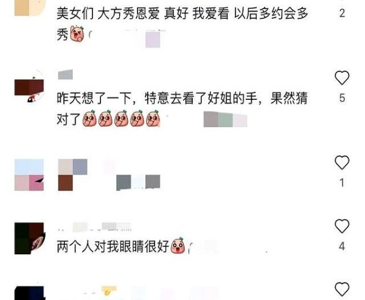Click the row of five peach emojis after 对了
The image size is (365, 300).
[121, 119]
